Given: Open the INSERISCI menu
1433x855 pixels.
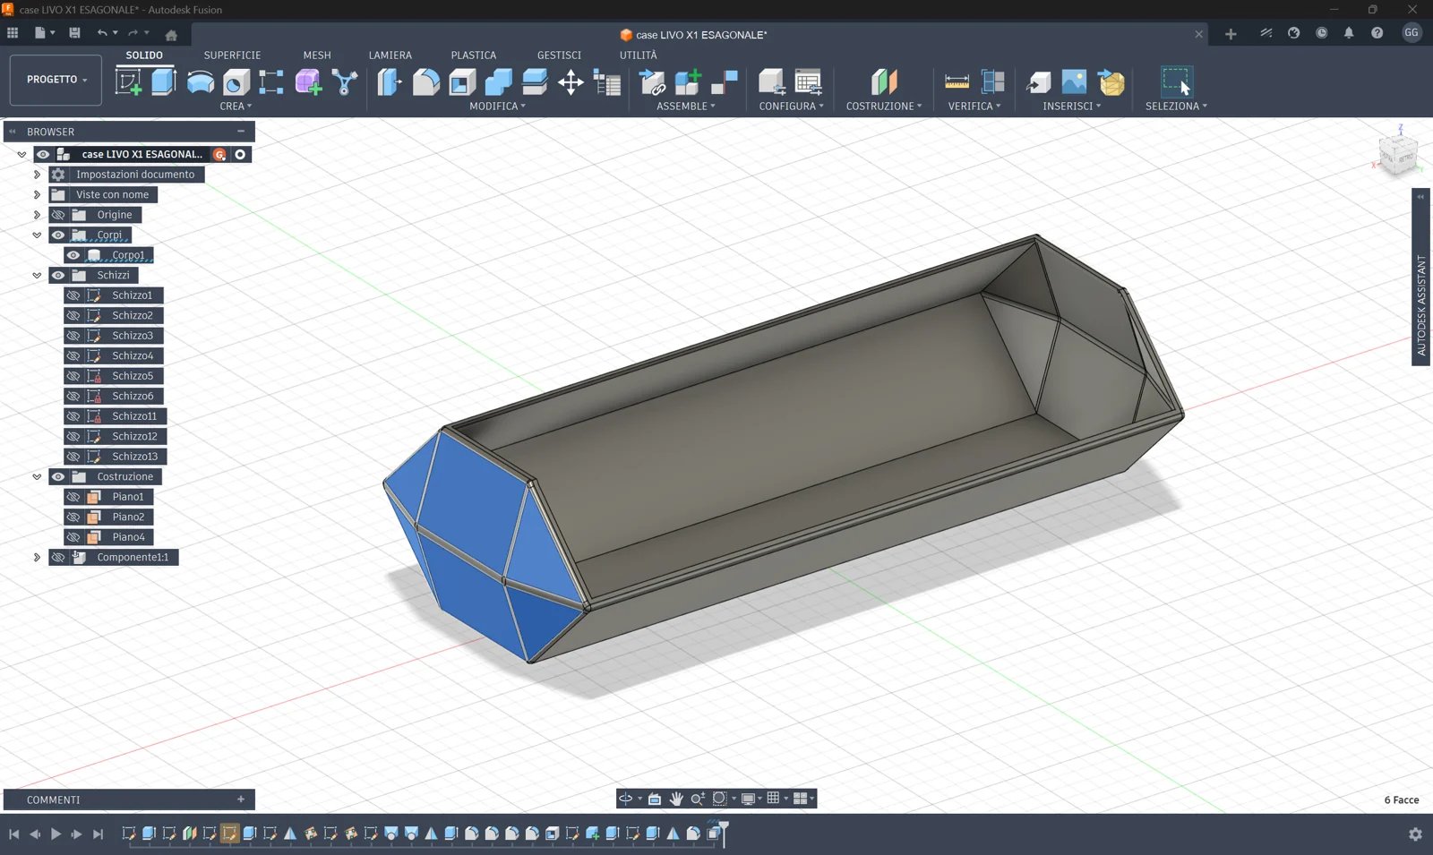Looking at the screenshot, I should click(1072, 106).
